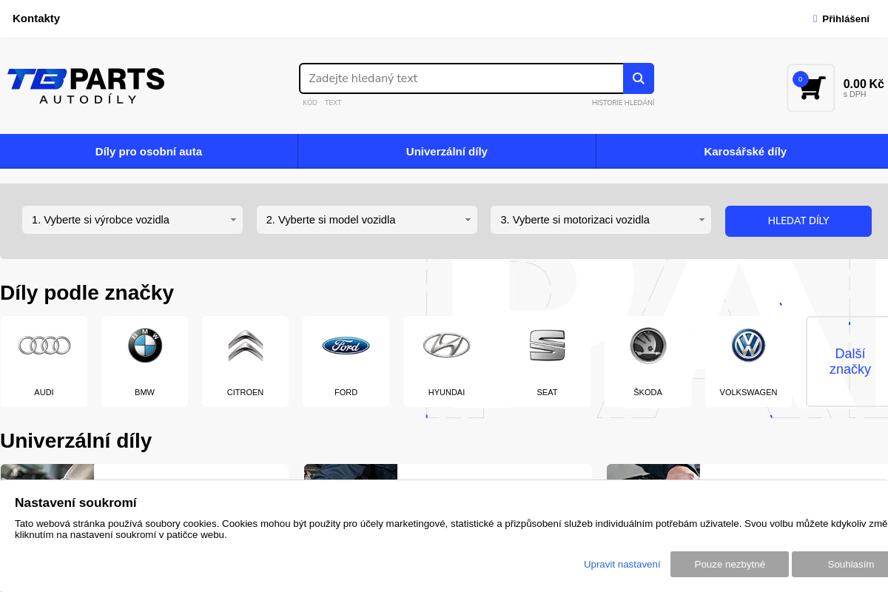The height and width of the screenshot is (592, 888).
Task: Open first universal parts thumbnail
Action: coord(47,472)
